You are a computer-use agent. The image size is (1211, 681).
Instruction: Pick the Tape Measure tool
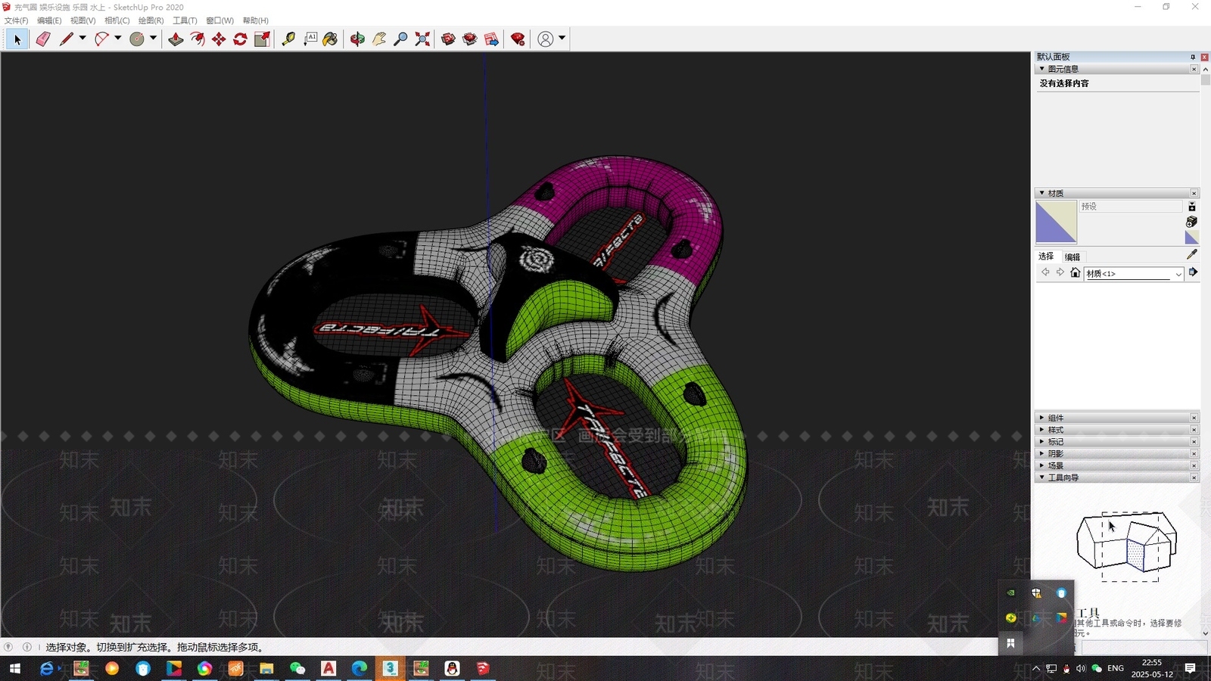pos(288,39)
